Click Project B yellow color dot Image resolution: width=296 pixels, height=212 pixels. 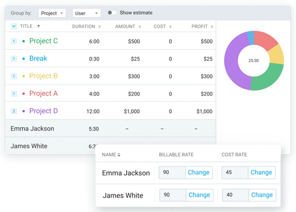click(24, 76)
